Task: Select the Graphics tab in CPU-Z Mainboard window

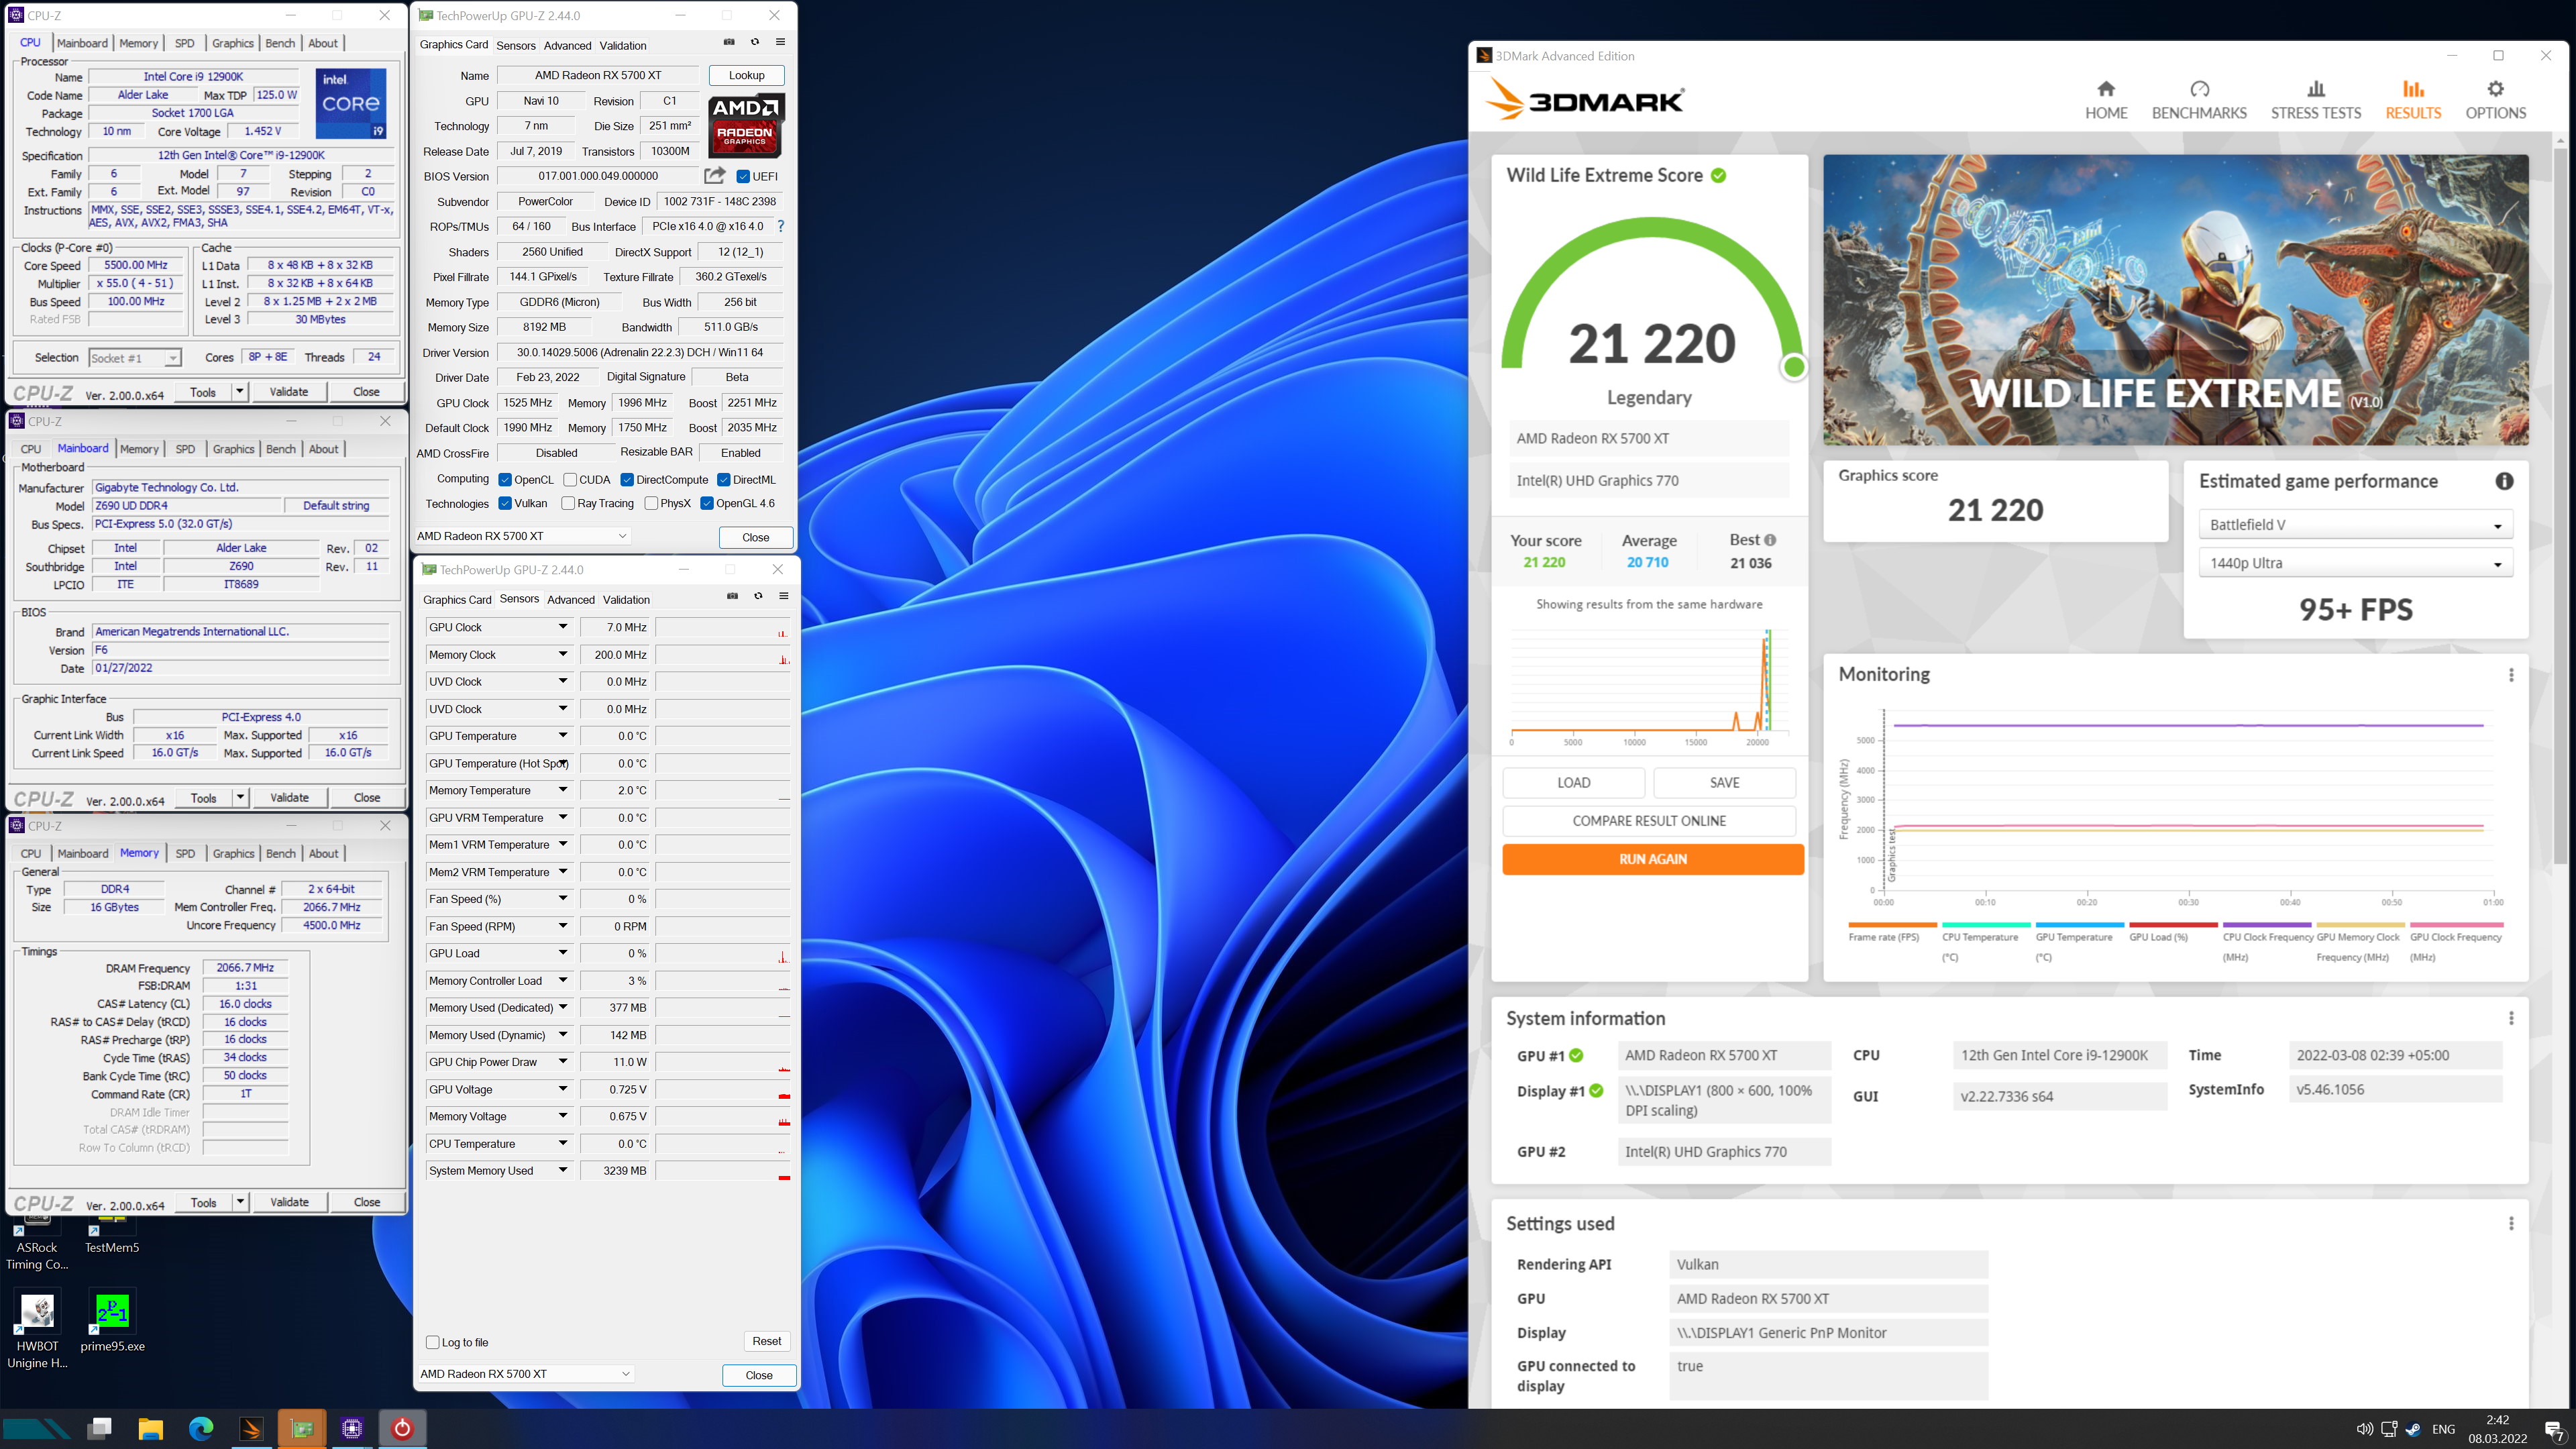Action: [233, 449]
